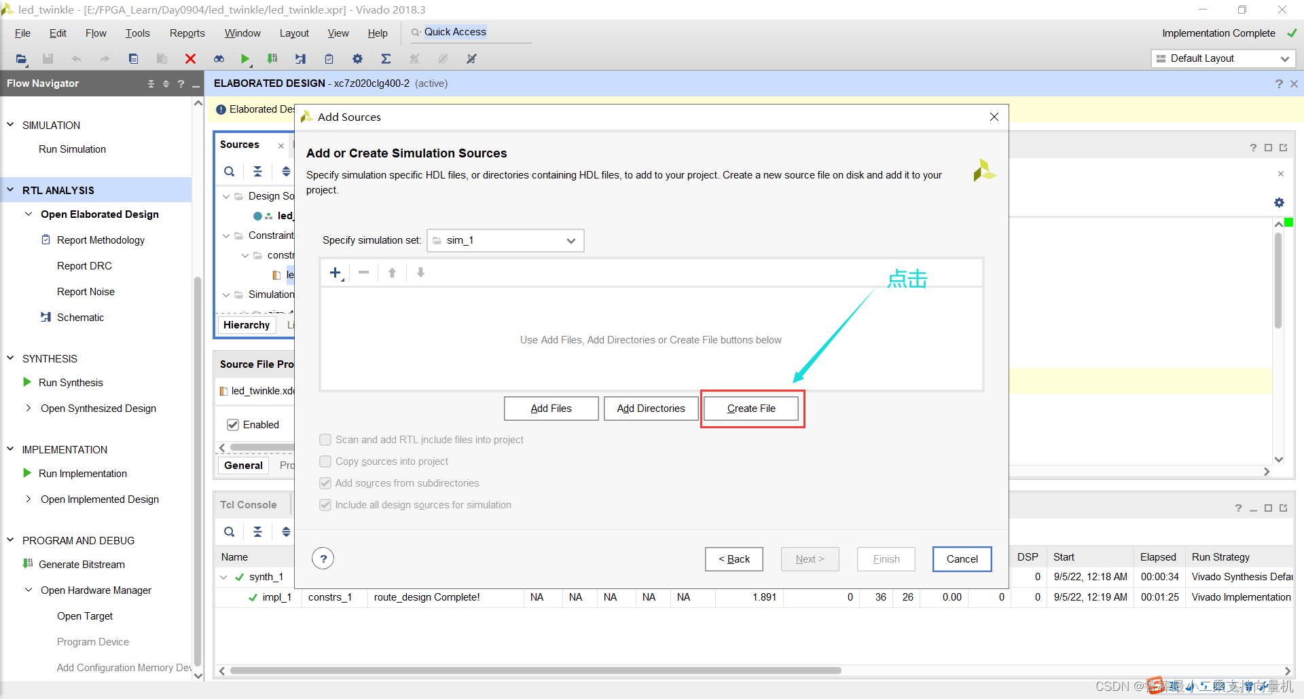1304x699 pixels.
Task: Click the search icon in Sources panel
Action: [230, 172]
